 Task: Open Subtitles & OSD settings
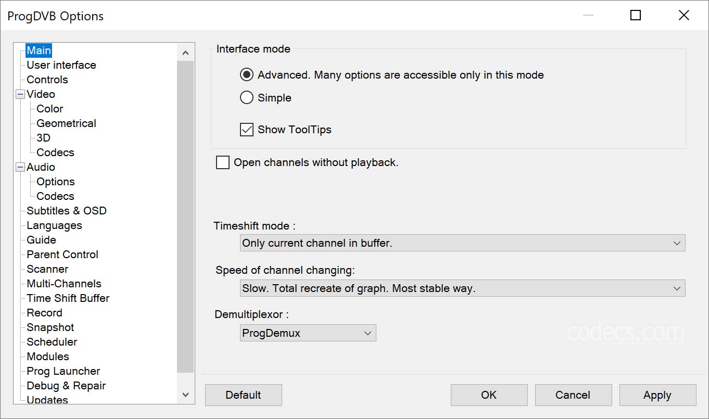[67, 211]
